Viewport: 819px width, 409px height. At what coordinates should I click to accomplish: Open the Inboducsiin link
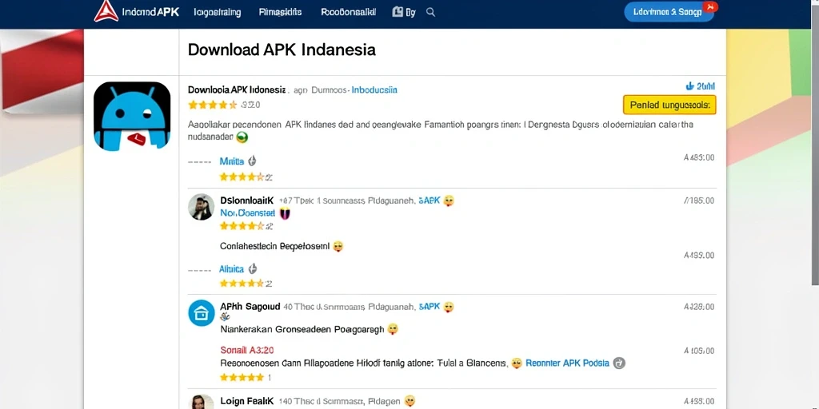[x=374, y=89]
